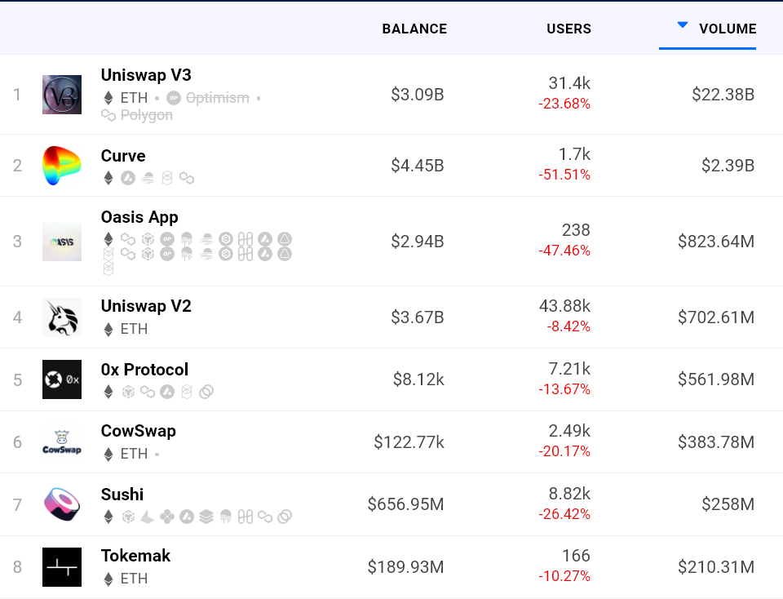Sort table by the BALANCE column
The height and width of the screenshot is (599, 783).
coord(414,29)
